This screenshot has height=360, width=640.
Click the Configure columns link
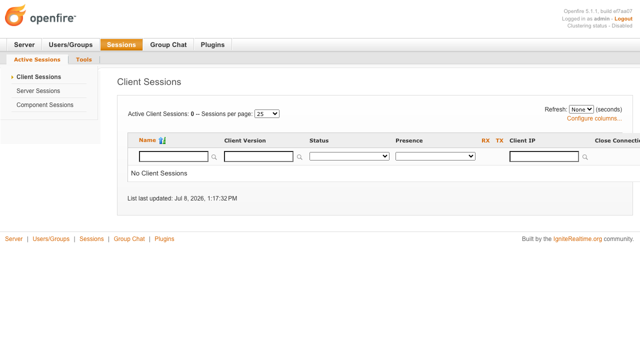[x=594, y=118]
